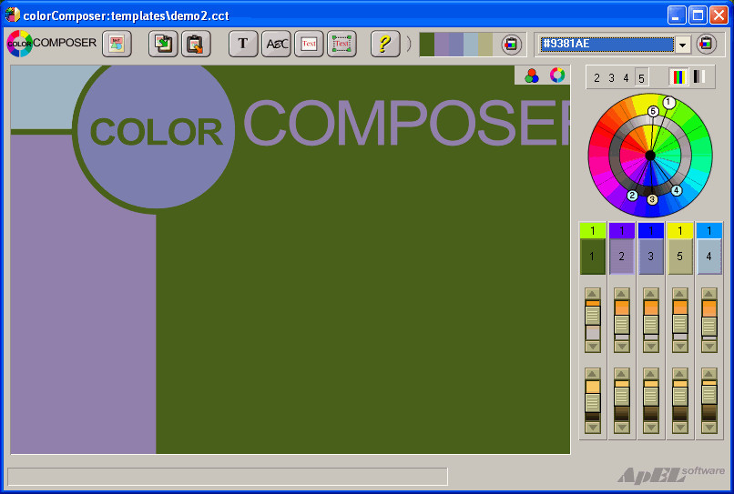This screenshot has width=734, height=494.
Task: Pick the purple swatch in toolbar palette
Action: 442,45
